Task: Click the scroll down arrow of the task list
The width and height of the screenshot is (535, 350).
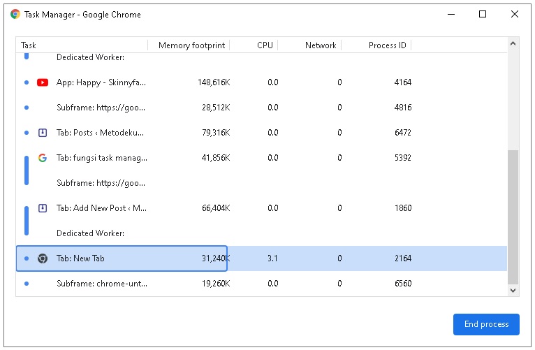Action: 513,289
